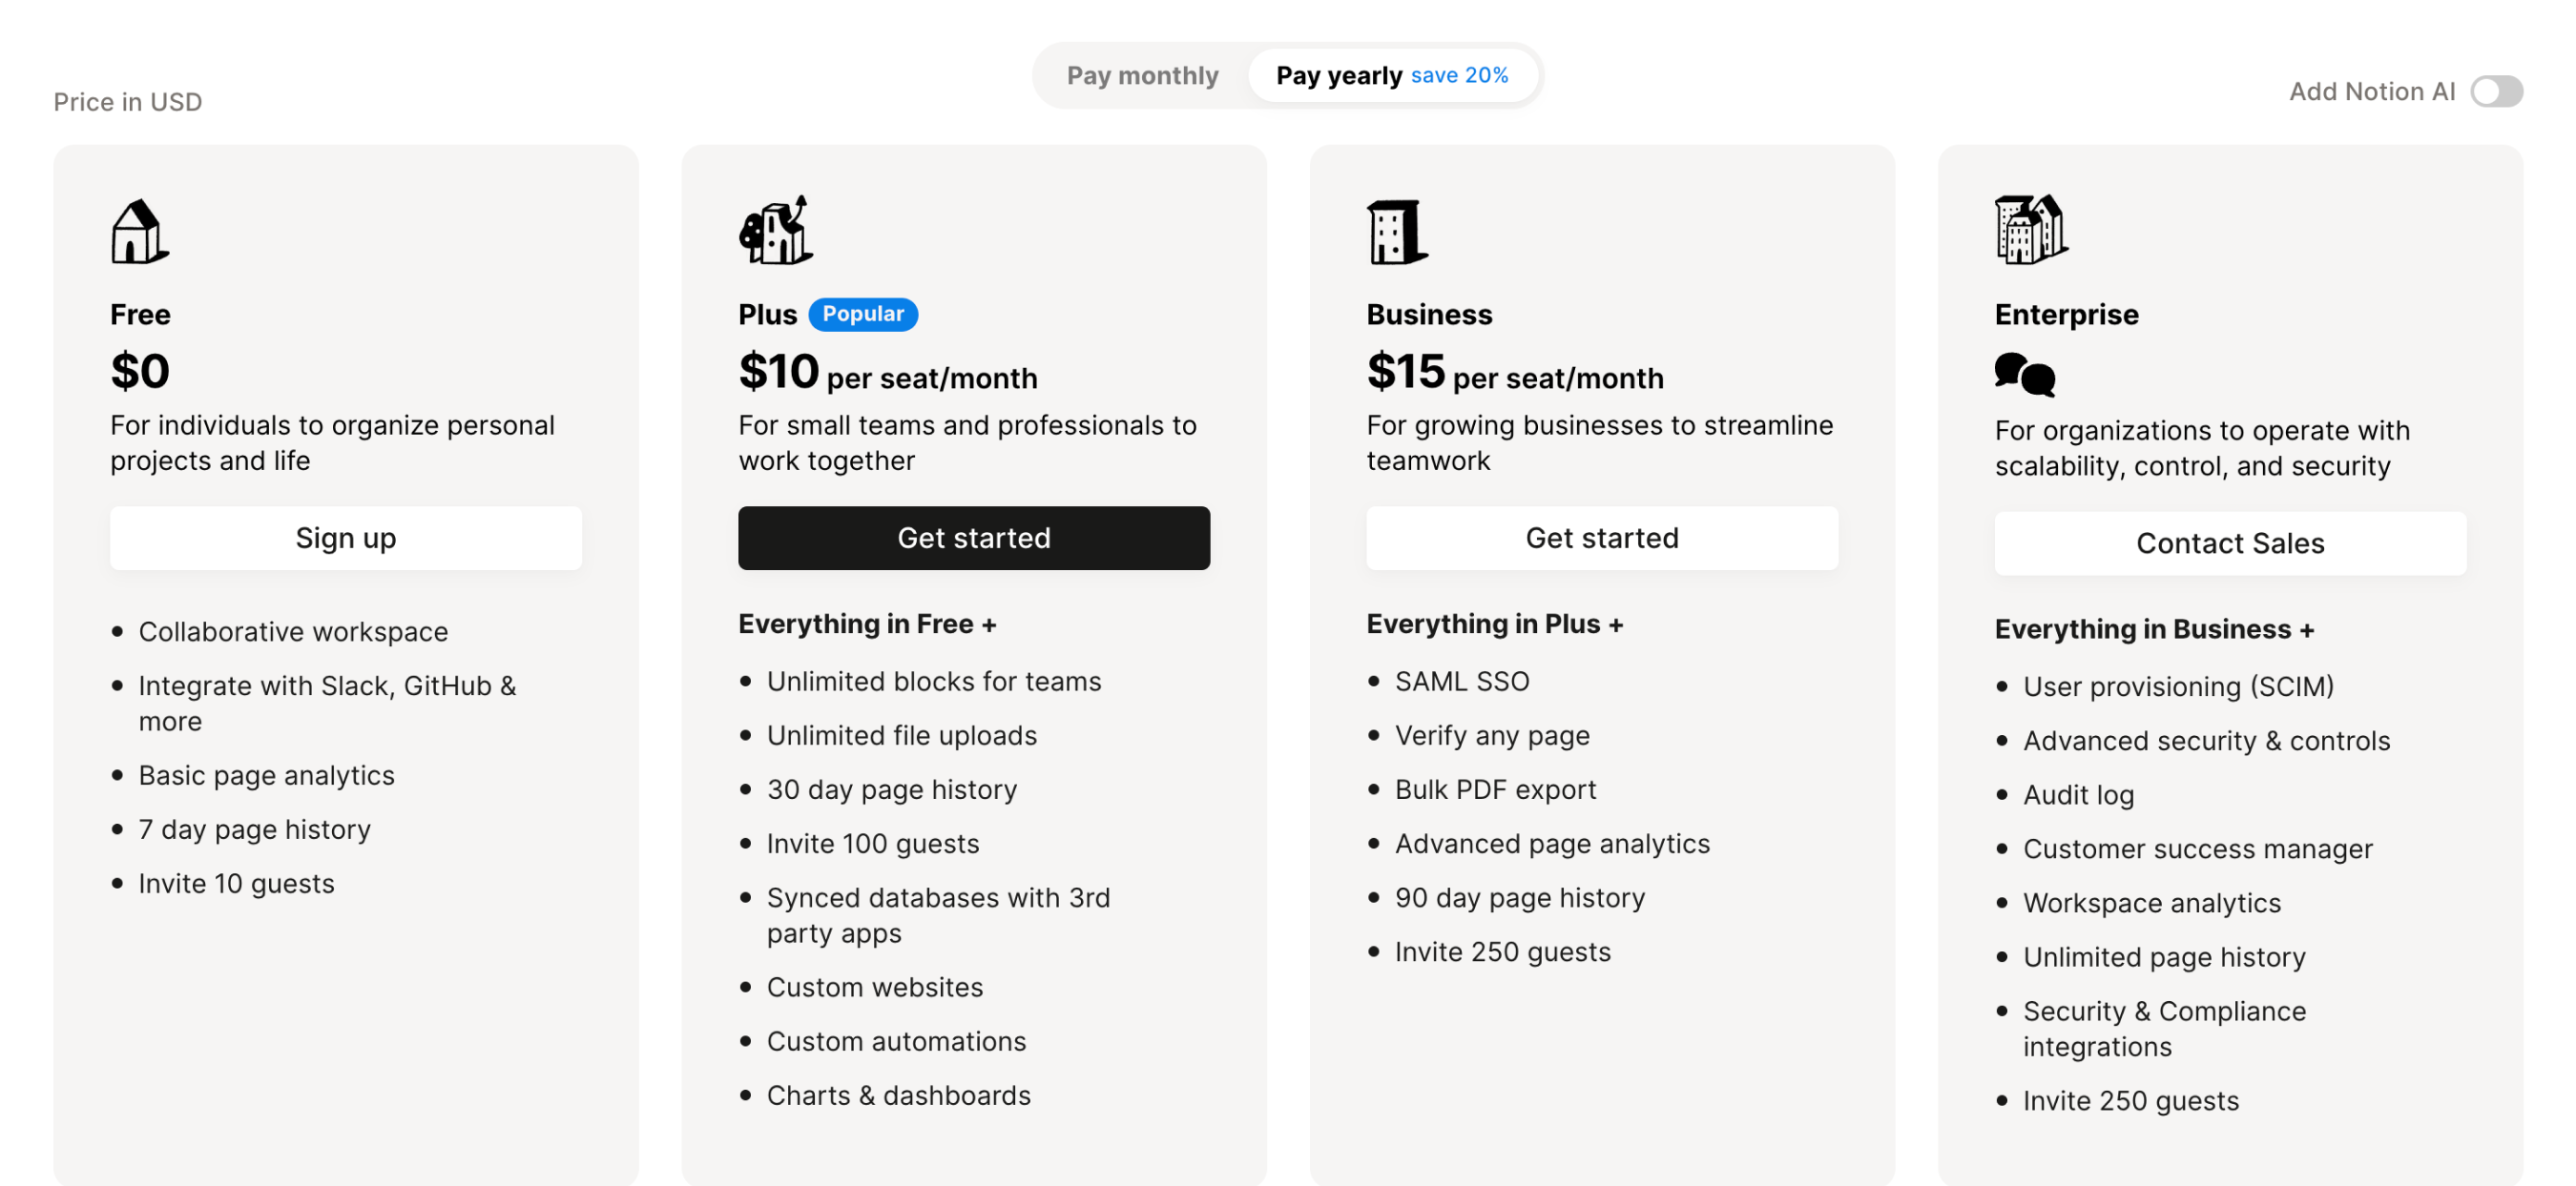The width and height of the screenshot is (2576, 1186).
Task: Click Contact Sales for Enterprise
Action: tap(2230, 543)
